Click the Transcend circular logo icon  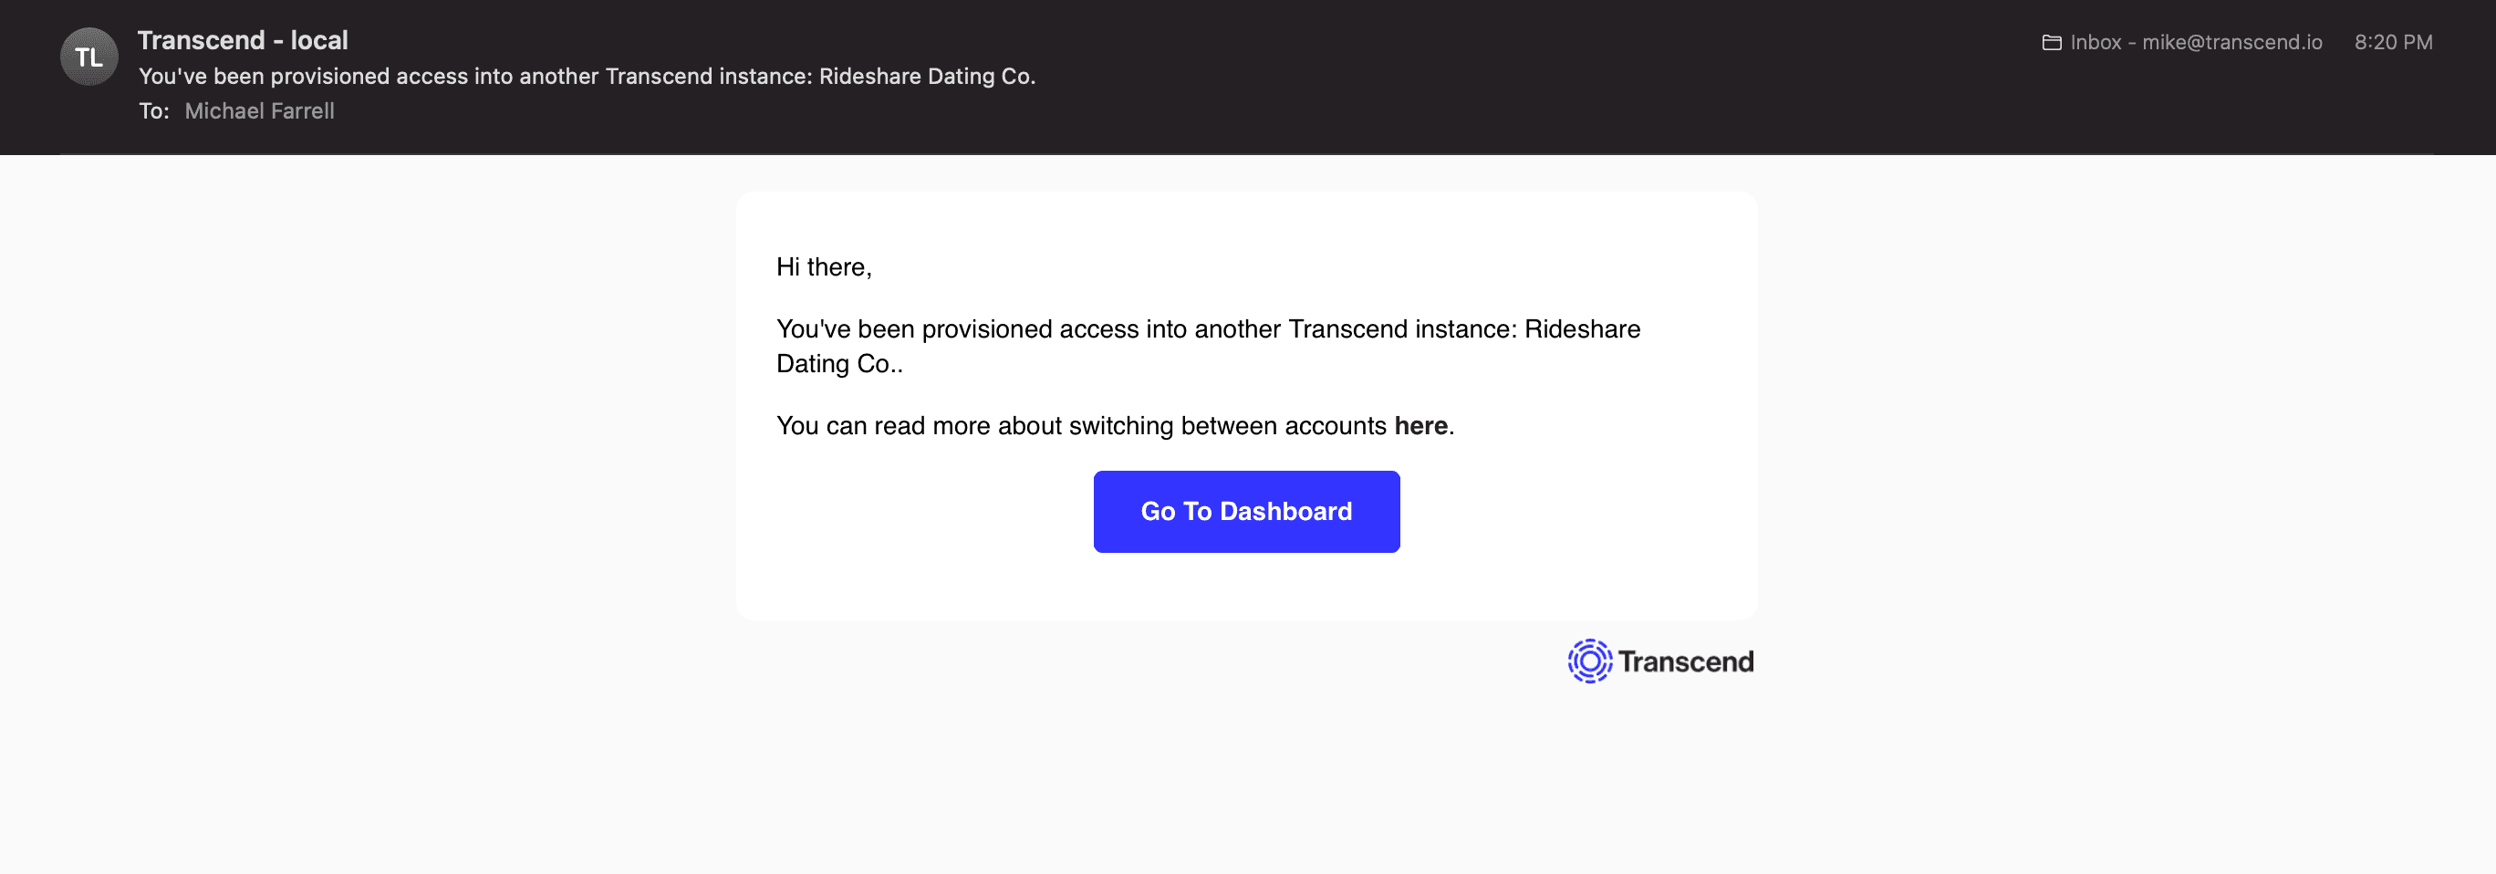pos(1589,661)
